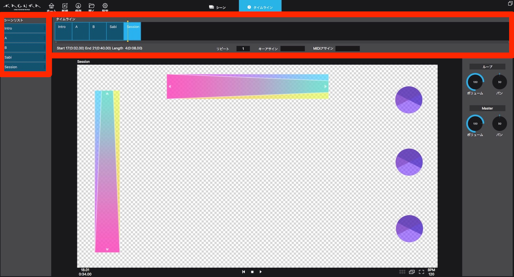Click the Start 17 End 21 length text
514x277 pixels.
click(x=99, y=48)
